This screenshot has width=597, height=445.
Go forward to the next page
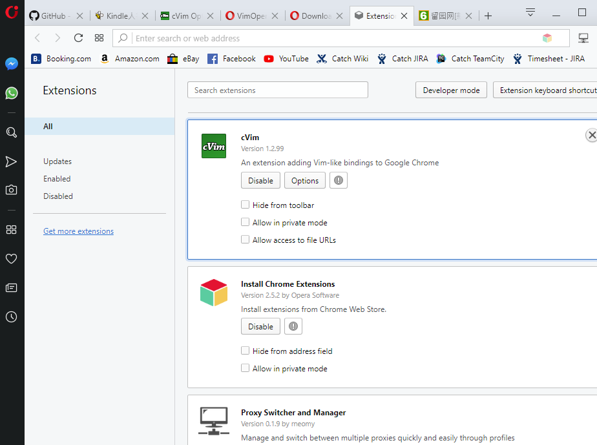click(58, 37)
